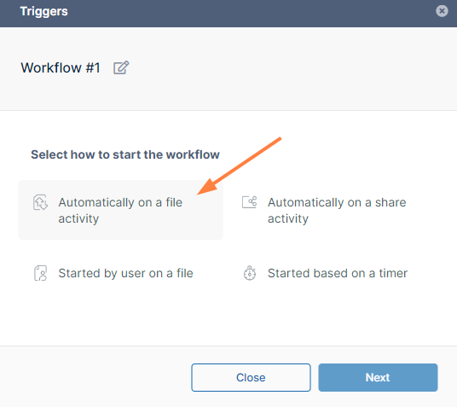Click the word "activity" under share option

288,218
